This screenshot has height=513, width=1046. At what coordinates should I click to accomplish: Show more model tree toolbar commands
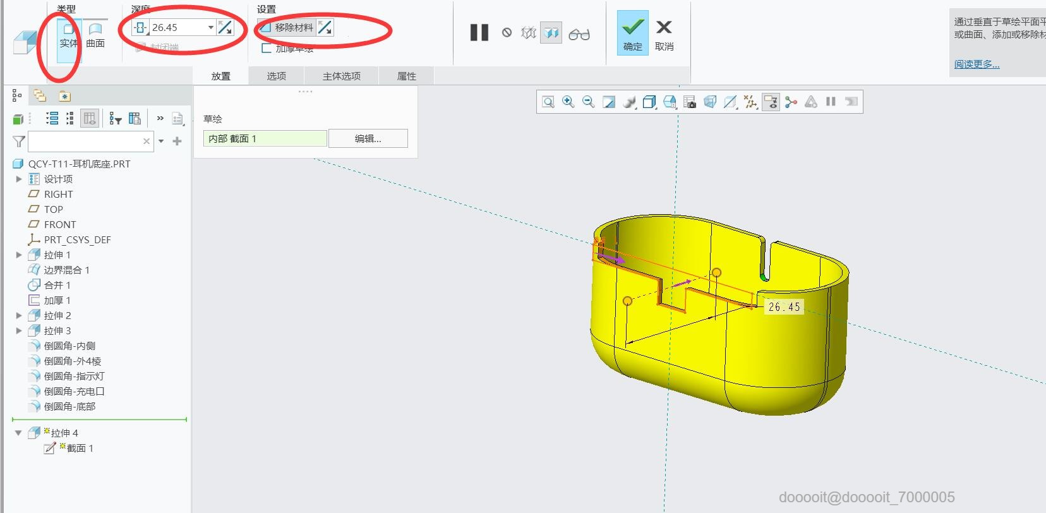coord(160,118)
